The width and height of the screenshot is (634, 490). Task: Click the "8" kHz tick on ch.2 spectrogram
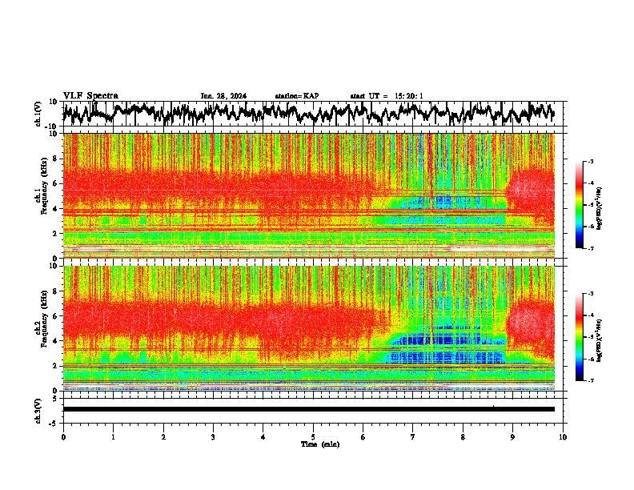tap(55, 291)
